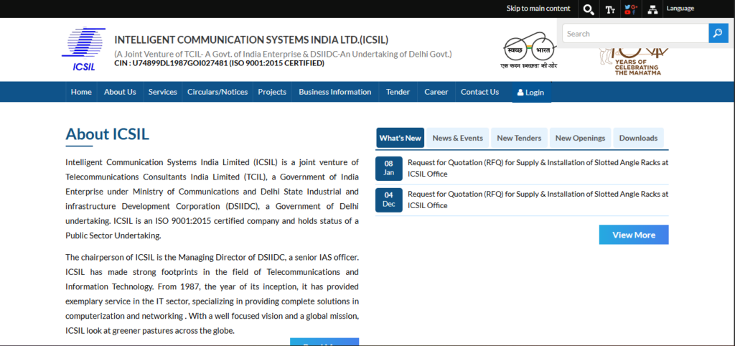
Task: Click inside the Search input field
Action: [x=635, y=34]
